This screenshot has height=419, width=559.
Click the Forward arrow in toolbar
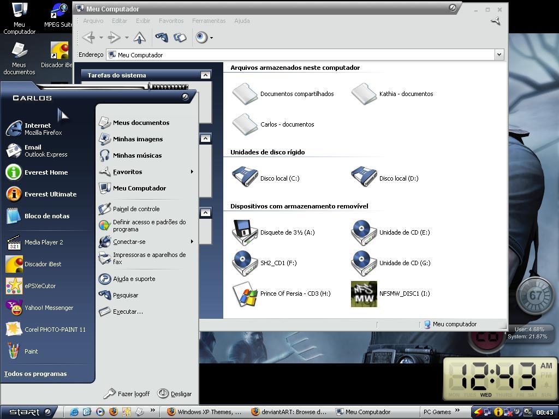click(x=114, y=38)
